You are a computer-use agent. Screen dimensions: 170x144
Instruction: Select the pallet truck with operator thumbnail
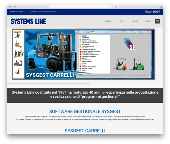coord(19,53)
